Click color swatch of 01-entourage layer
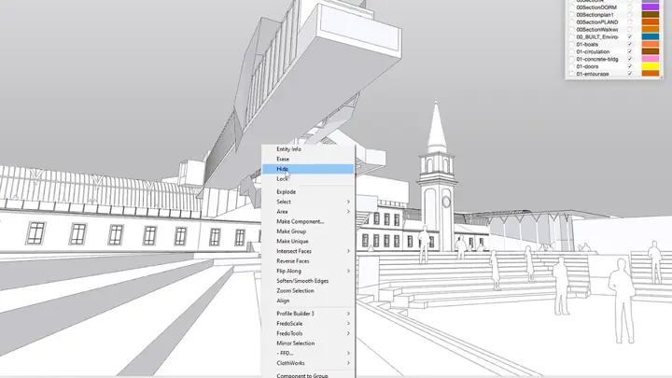672x378 pixels. pos(651,74)
